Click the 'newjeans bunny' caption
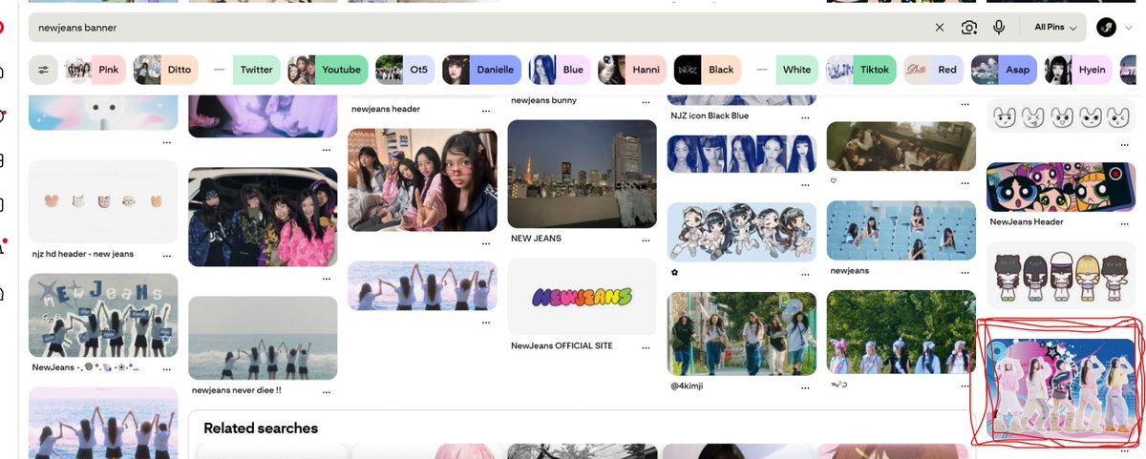The width and height of the screenshot is (1146, 459). point(544,100)
